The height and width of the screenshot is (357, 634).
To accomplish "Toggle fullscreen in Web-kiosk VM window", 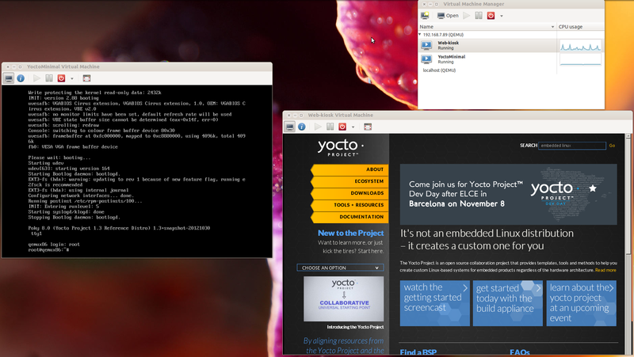I will pyautogui.click(x=368, y=127).
